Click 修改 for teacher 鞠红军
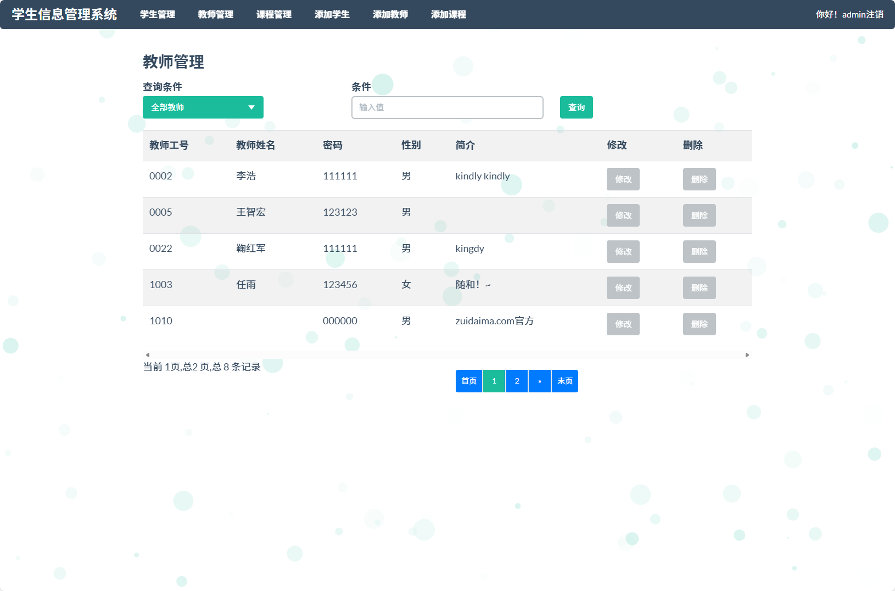 [x=623, y=251]
